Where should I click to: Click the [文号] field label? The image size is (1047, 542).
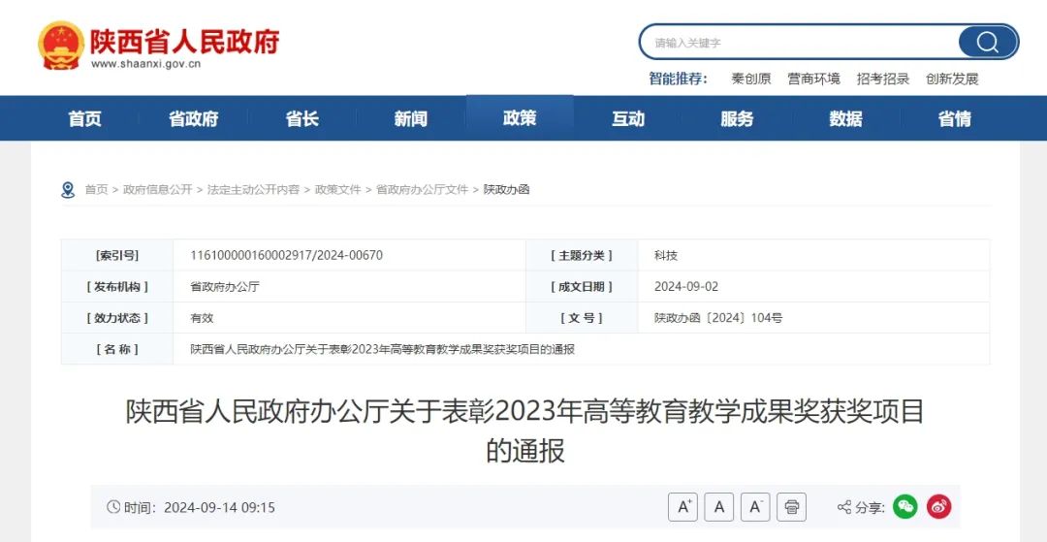click(x=581, y=318)
